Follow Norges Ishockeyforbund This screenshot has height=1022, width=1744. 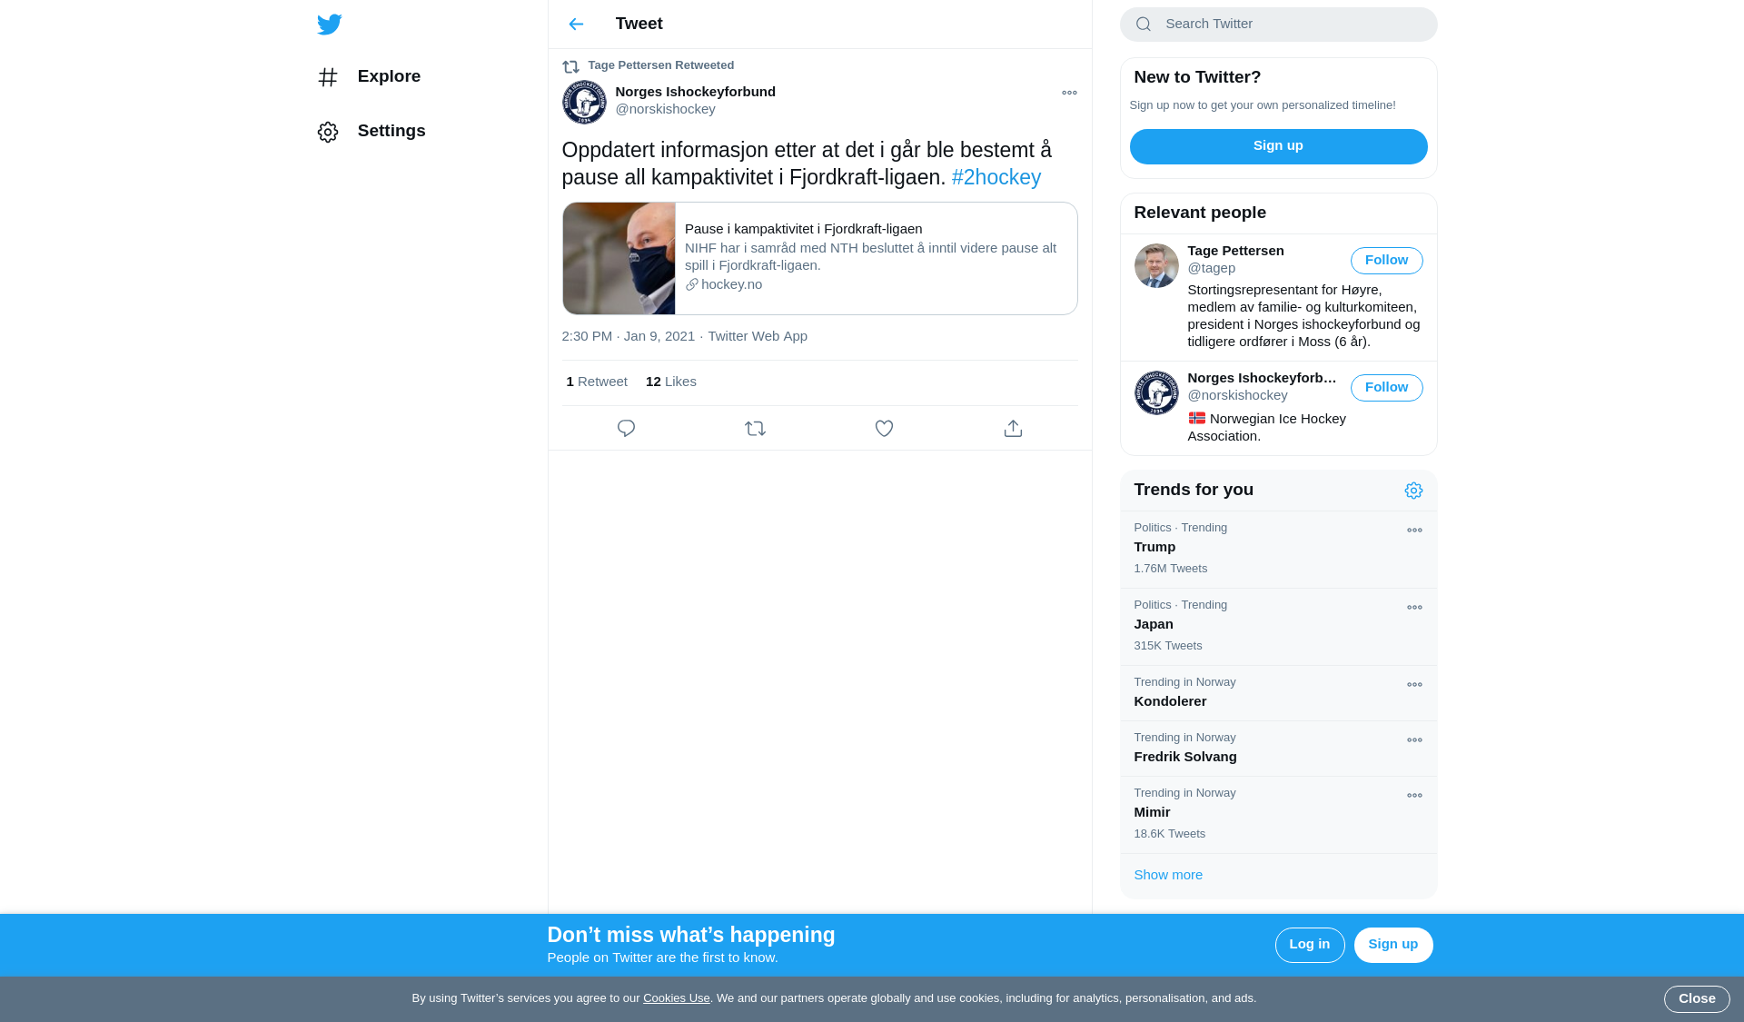click(1386, 388)
